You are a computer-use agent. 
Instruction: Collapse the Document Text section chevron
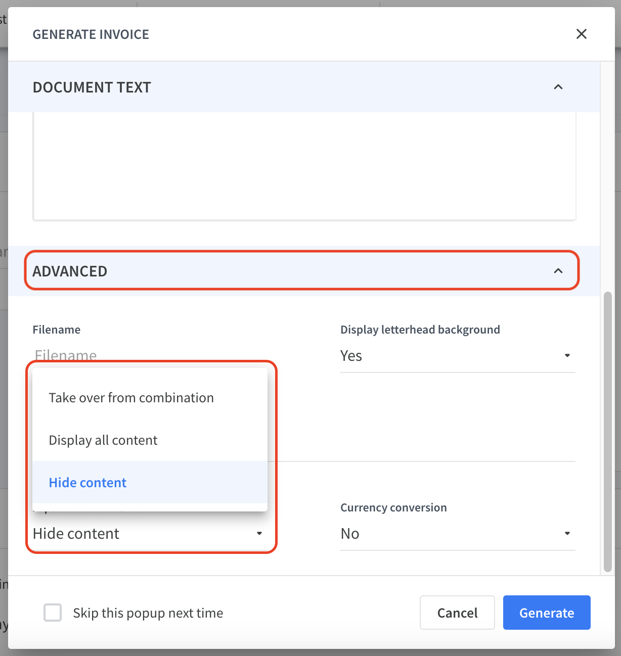click(558, 87)
